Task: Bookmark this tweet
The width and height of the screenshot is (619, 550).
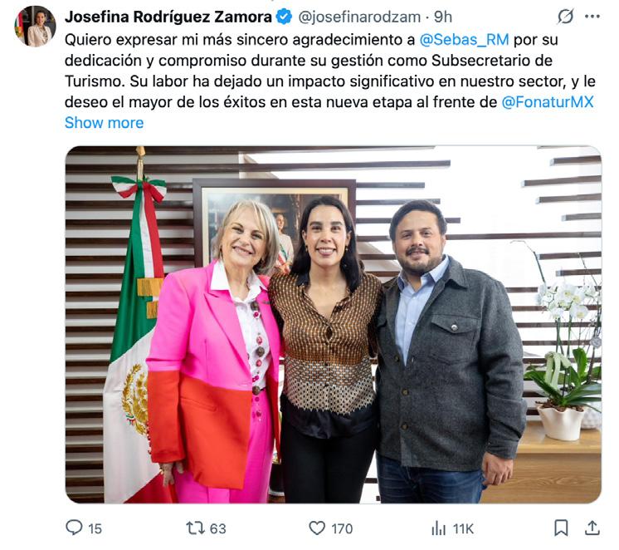Action: click(x=561, y=528)
